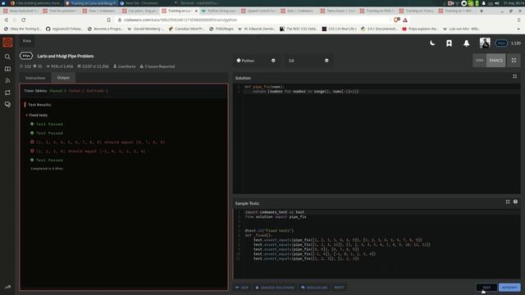
Task: Click the arrow icon at the sidebar bottom
Action: coord(7,287)
